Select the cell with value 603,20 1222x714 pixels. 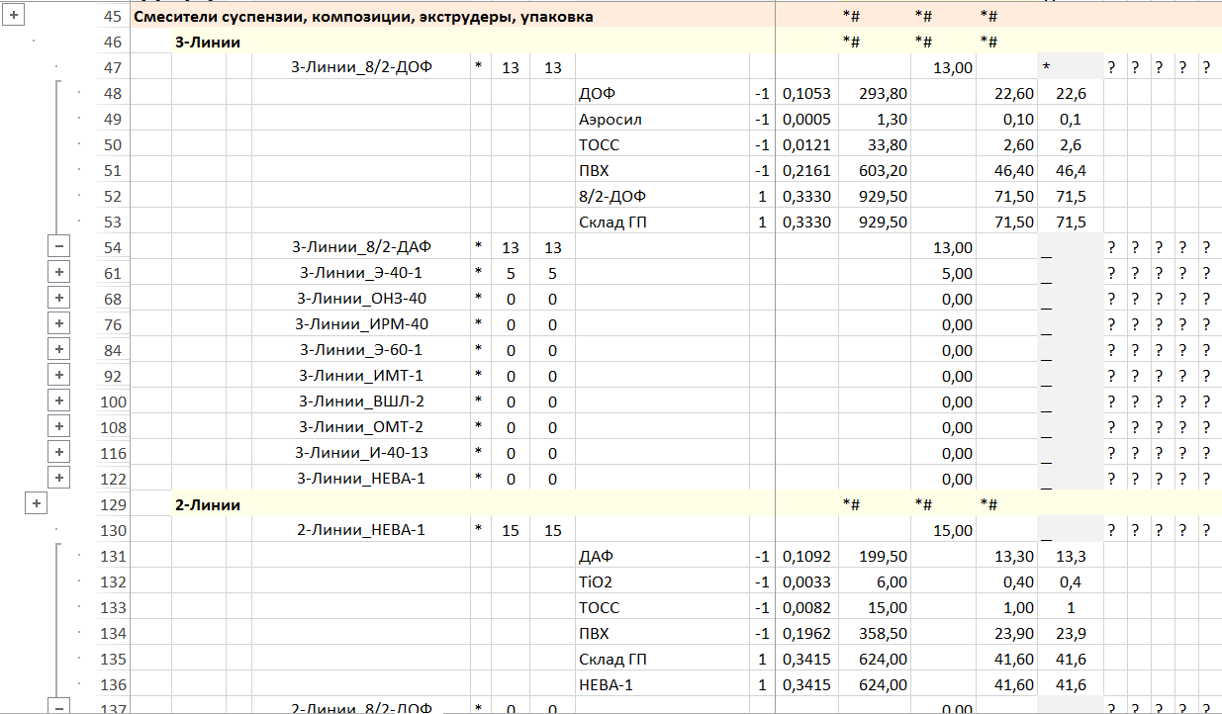point(874,171)
